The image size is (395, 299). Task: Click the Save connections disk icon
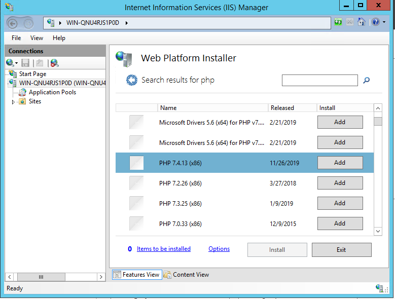25,63
